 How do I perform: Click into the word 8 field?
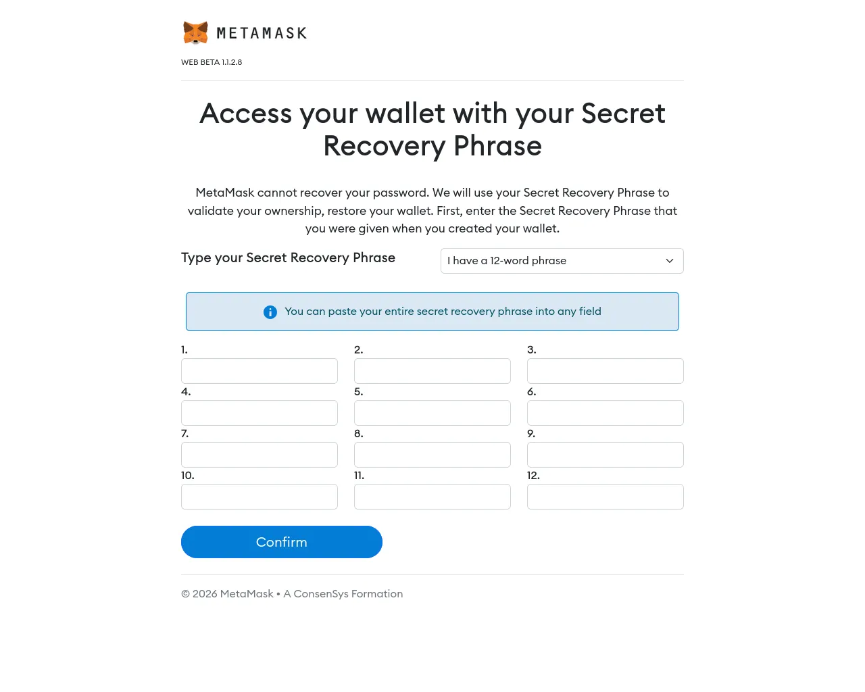pos(432,455)
